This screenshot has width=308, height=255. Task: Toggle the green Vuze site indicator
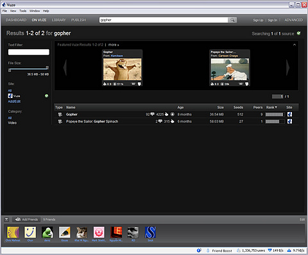(46, 96)
